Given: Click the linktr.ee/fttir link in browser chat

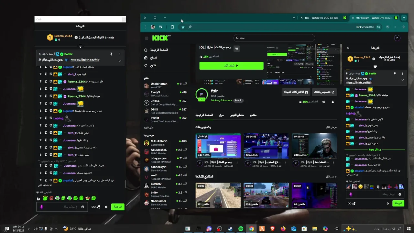Looking at the screenshot, I should (358, 83).
